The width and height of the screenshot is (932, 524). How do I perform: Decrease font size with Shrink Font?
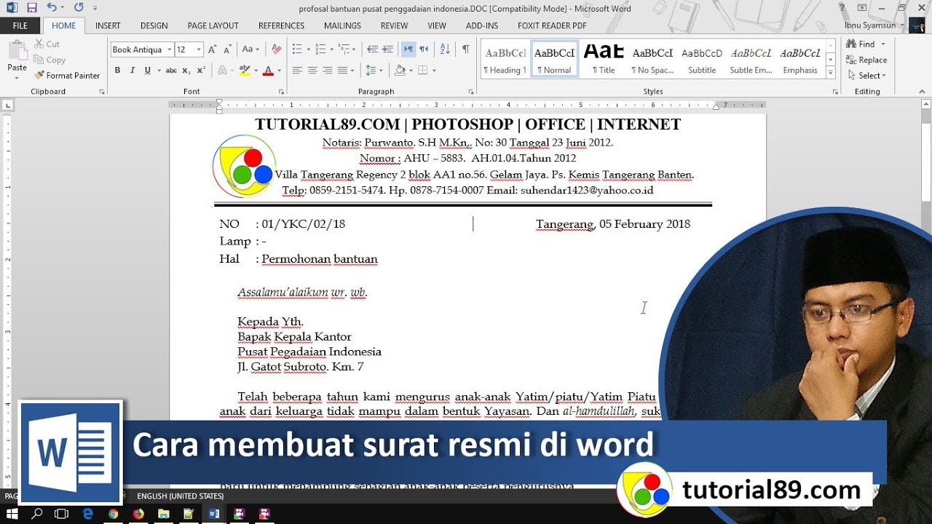pyautogui.click(x=228, y=49)
